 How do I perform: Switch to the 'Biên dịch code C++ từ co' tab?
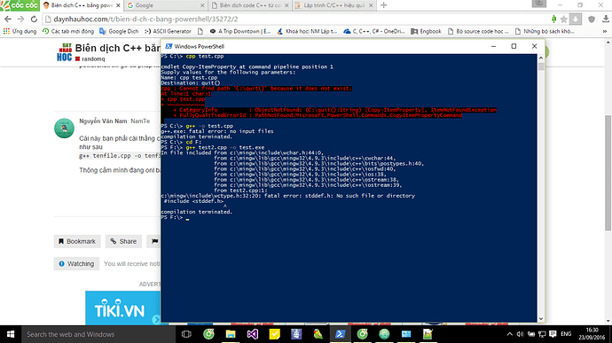click(250, 5)
